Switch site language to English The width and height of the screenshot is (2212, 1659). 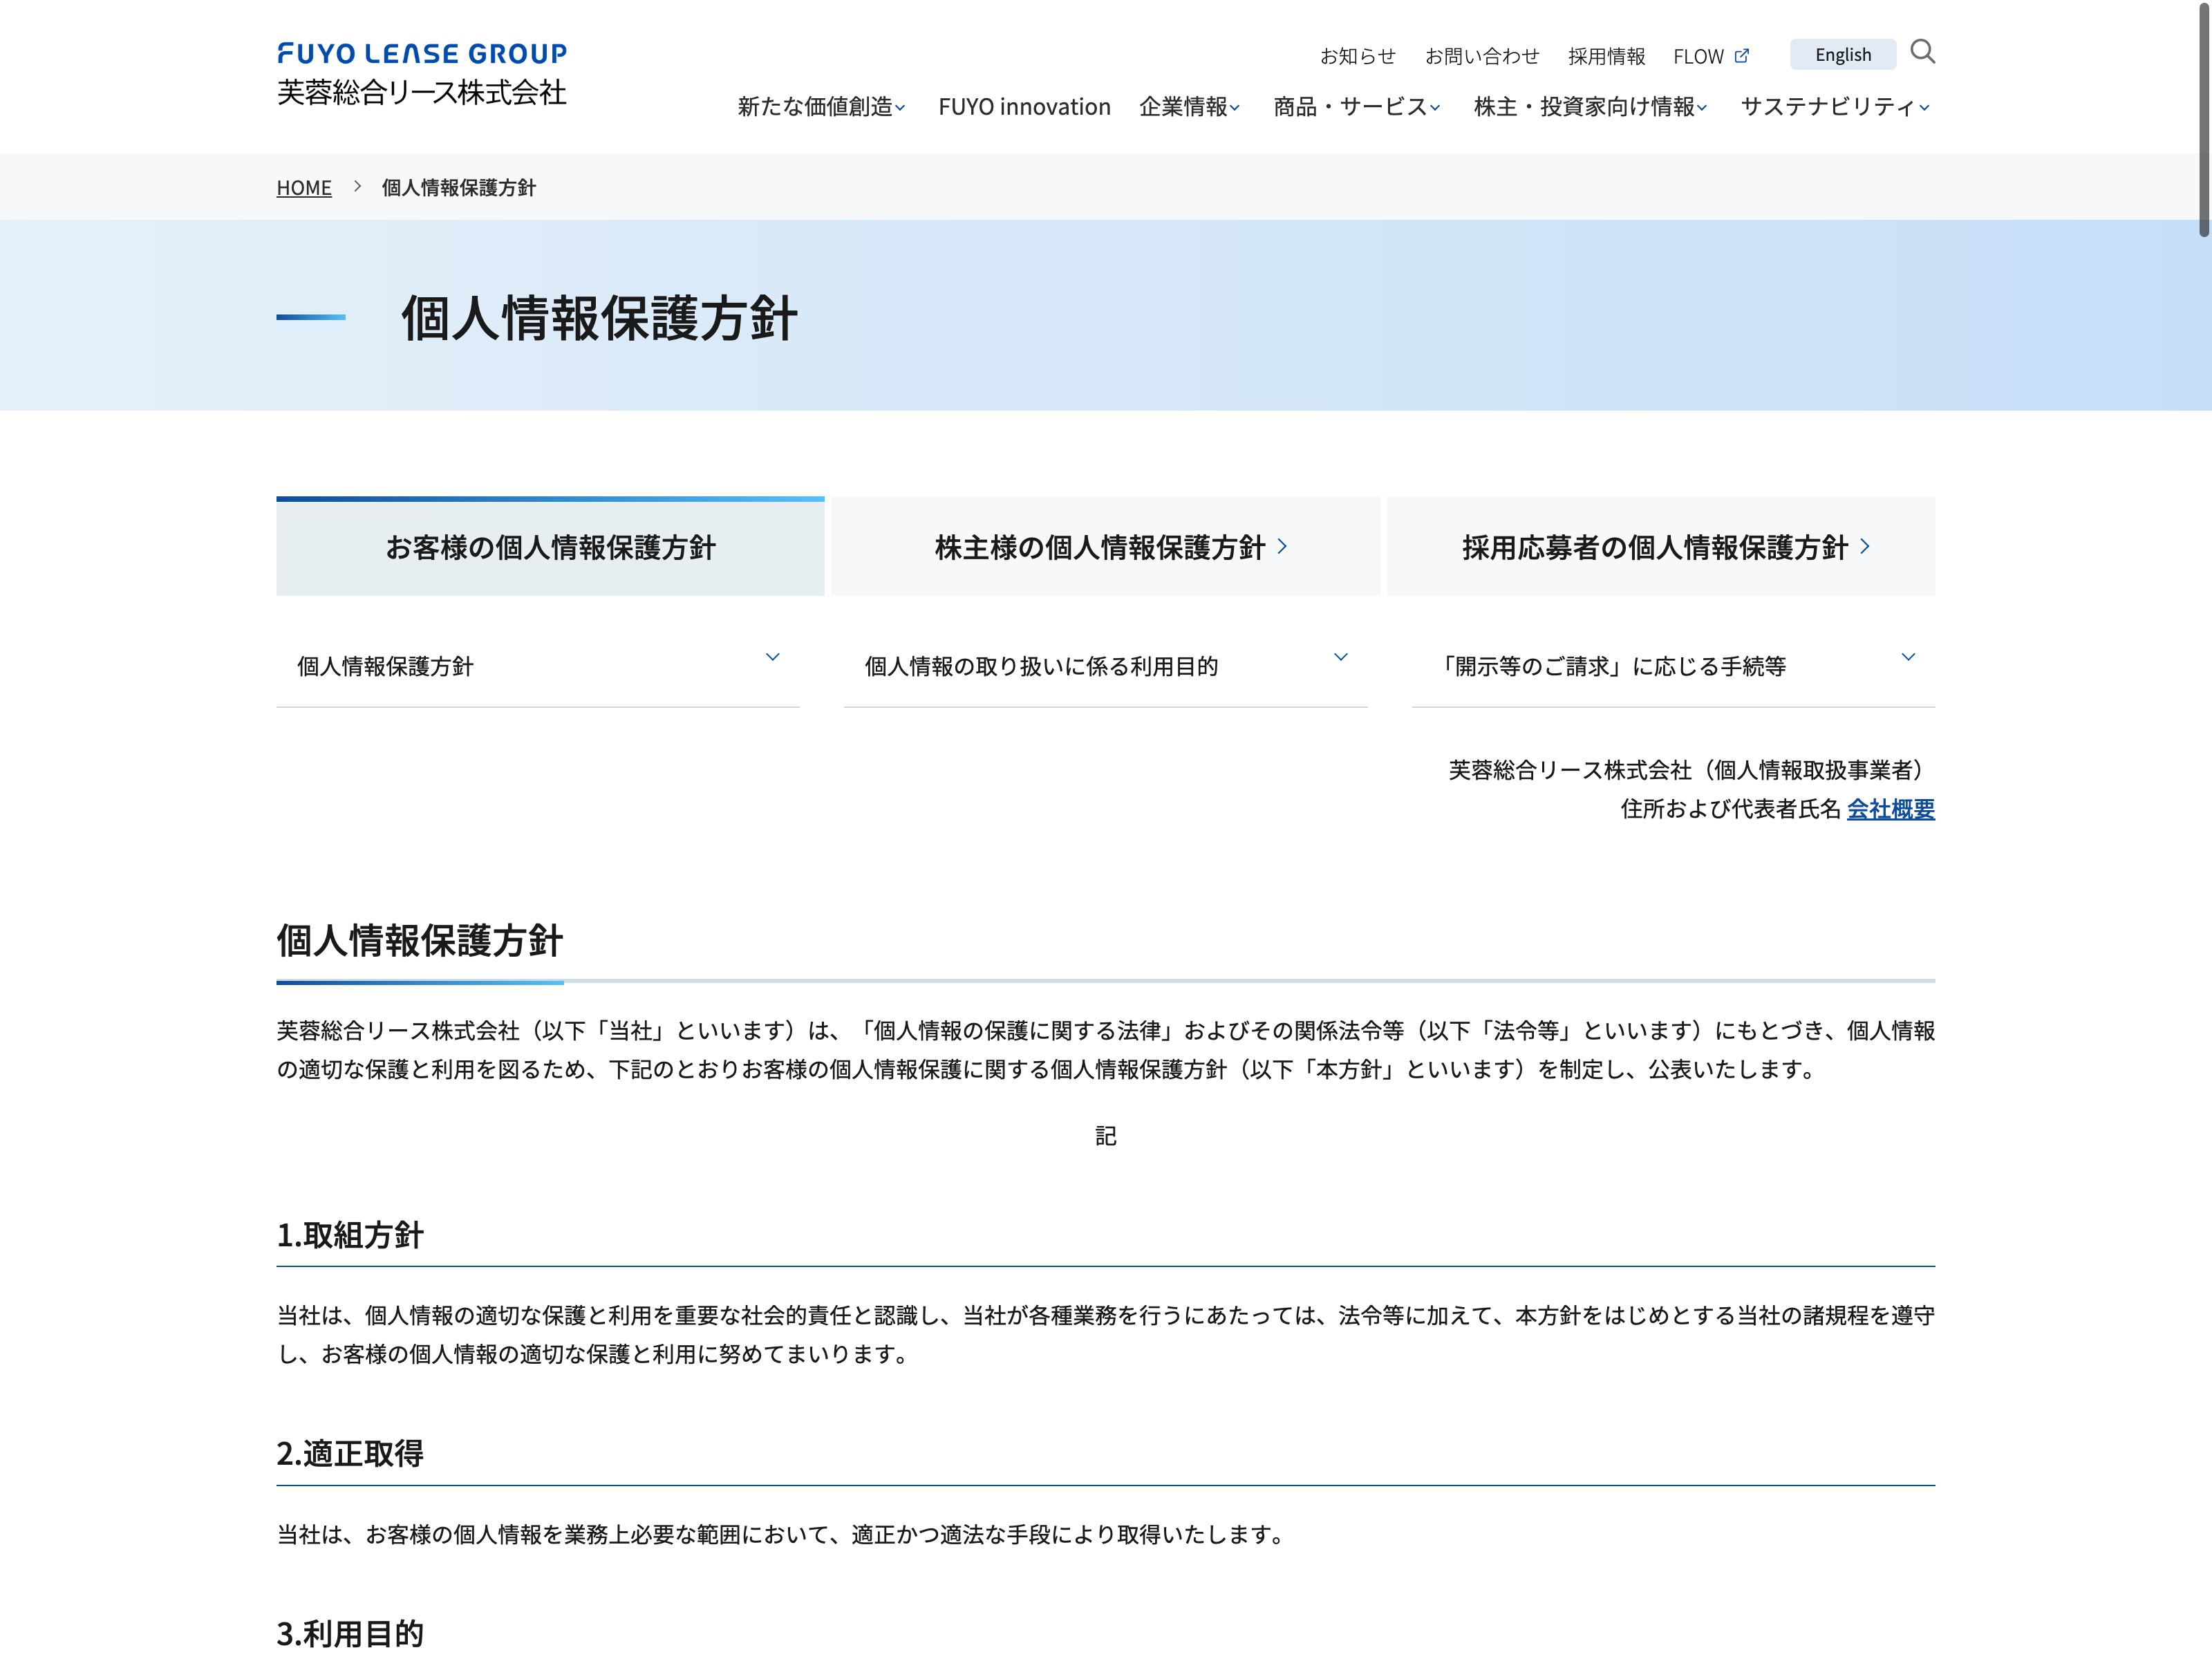(x=1842, y=55)
